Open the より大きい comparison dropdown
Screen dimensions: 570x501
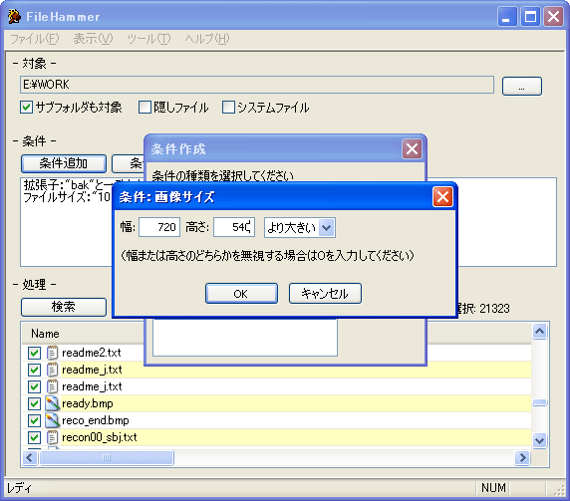(x=327, y=228)
